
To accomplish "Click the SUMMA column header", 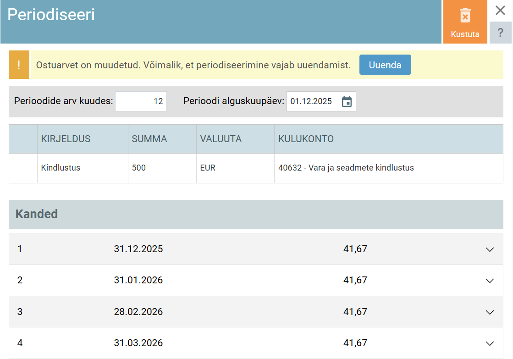I will [x=149, y=139].
